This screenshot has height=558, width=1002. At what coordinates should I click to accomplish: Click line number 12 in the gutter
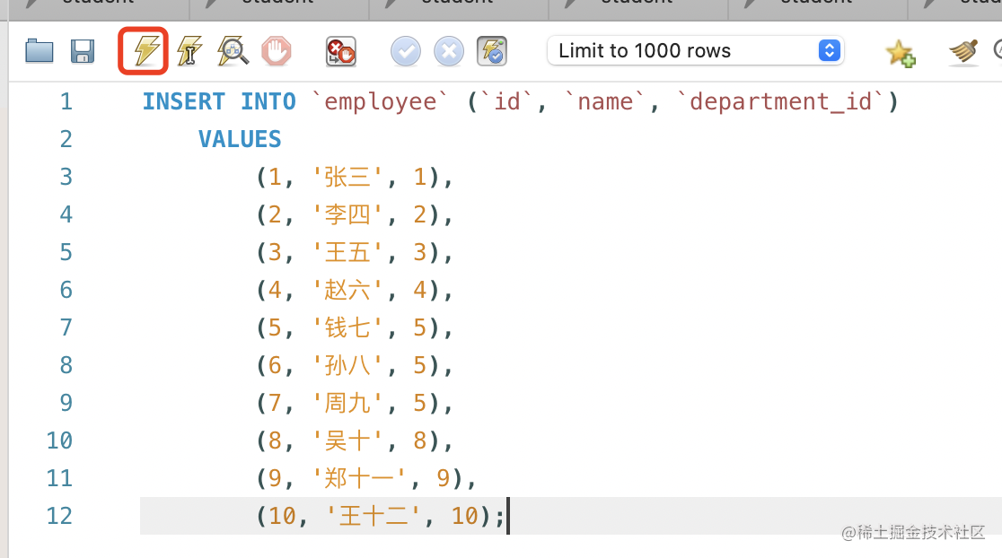click(59, 516)
